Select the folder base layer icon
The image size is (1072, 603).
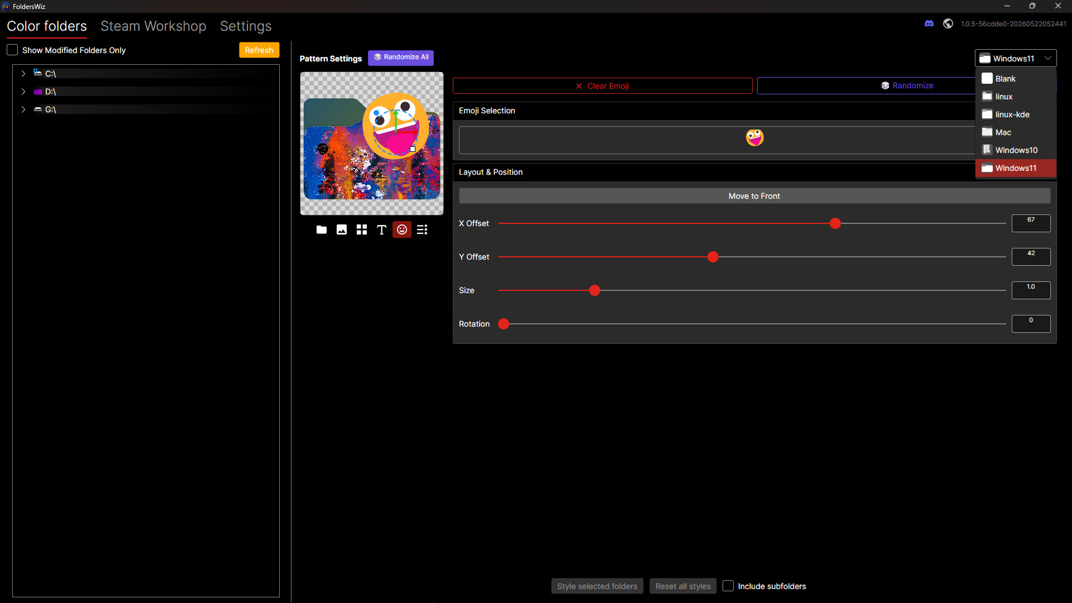(x=322, y=229)
